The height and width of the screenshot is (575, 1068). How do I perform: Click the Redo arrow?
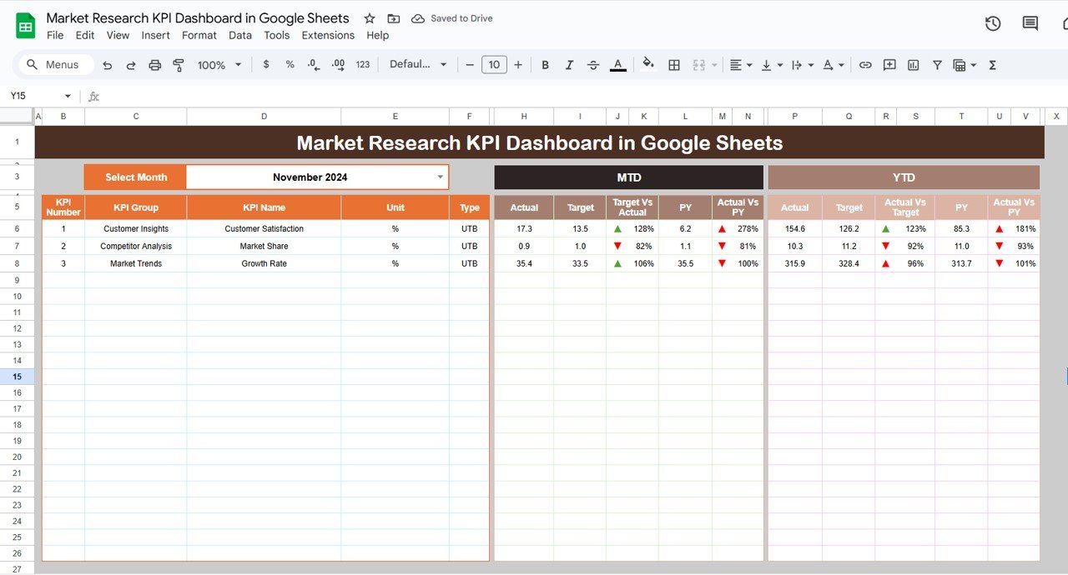[x=131, y=65]
